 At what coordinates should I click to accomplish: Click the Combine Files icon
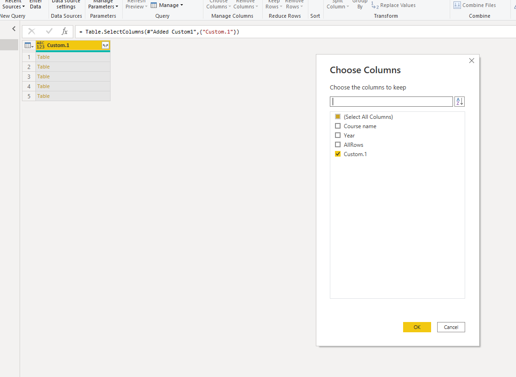(457, 5)
